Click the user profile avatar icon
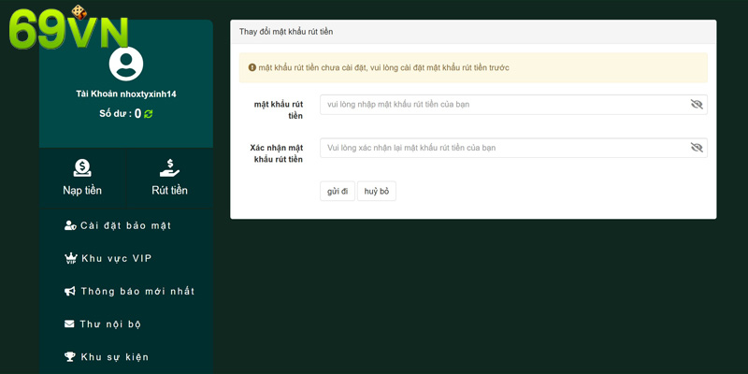 point(126,64)
